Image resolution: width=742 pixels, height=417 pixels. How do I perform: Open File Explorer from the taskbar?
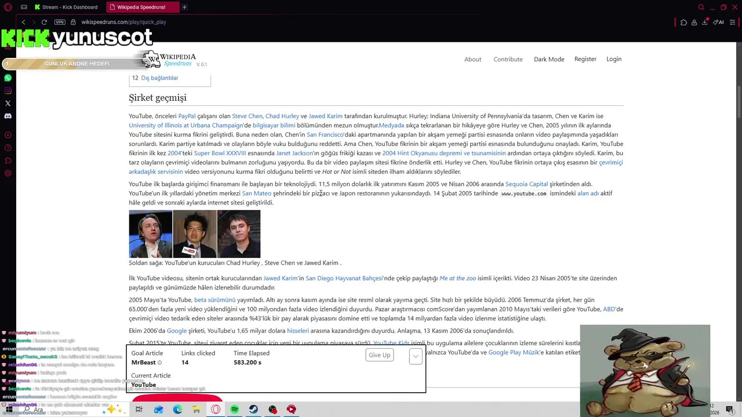[x=197, y=409]
